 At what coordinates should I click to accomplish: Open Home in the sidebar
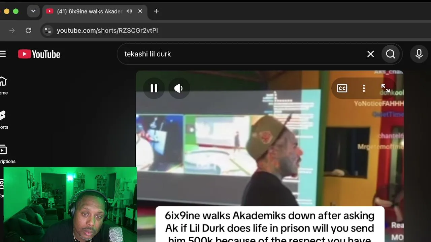[x=4, y=86]
